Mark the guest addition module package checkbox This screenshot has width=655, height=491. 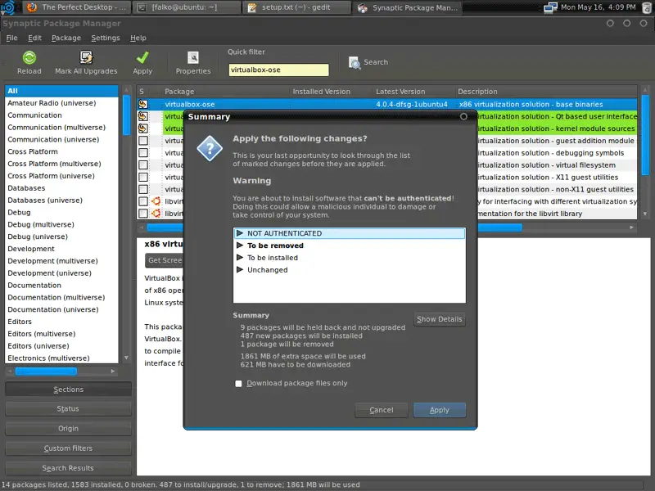[142, 141]
